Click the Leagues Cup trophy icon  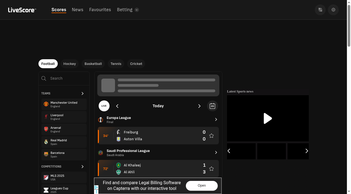pyautogui.click(x=46, y=190)
